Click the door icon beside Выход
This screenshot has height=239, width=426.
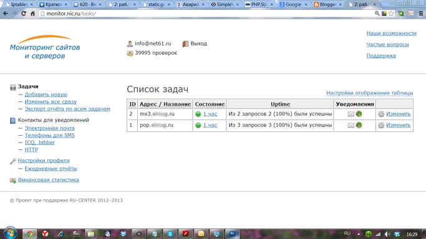[x=186, y=44]
